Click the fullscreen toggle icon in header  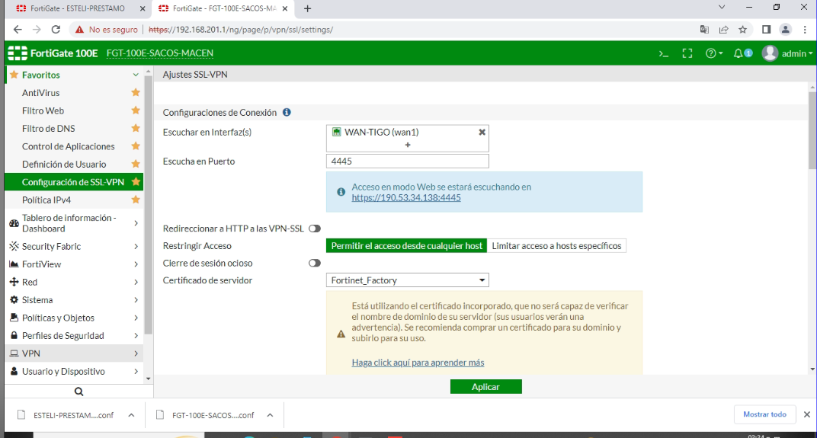pyautogui.click(x=687, y=53)
